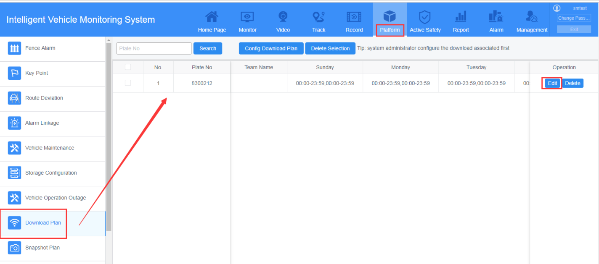Click the Route Deviation car icon
599x264 pixels.
coord(15,98)
